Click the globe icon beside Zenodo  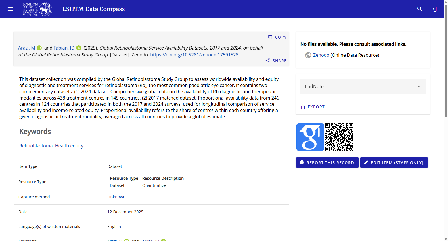click(308, 55)
